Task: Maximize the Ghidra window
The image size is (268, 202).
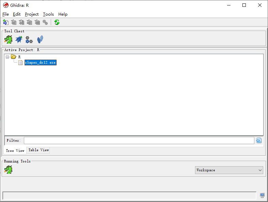Action: 244,5
